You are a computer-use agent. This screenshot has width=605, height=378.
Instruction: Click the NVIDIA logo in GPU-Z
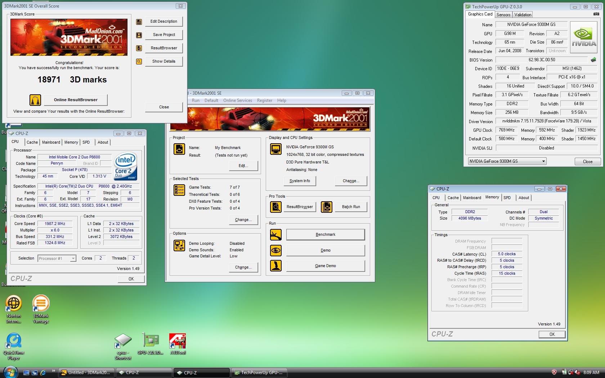click(x=584, y=37)
